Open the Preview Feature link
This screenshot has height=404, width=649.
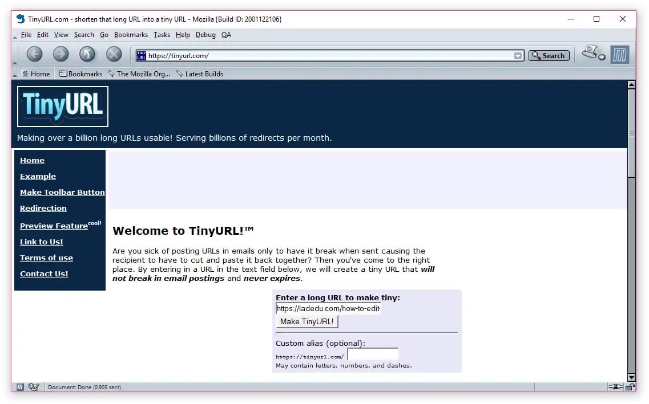(54, 226)
